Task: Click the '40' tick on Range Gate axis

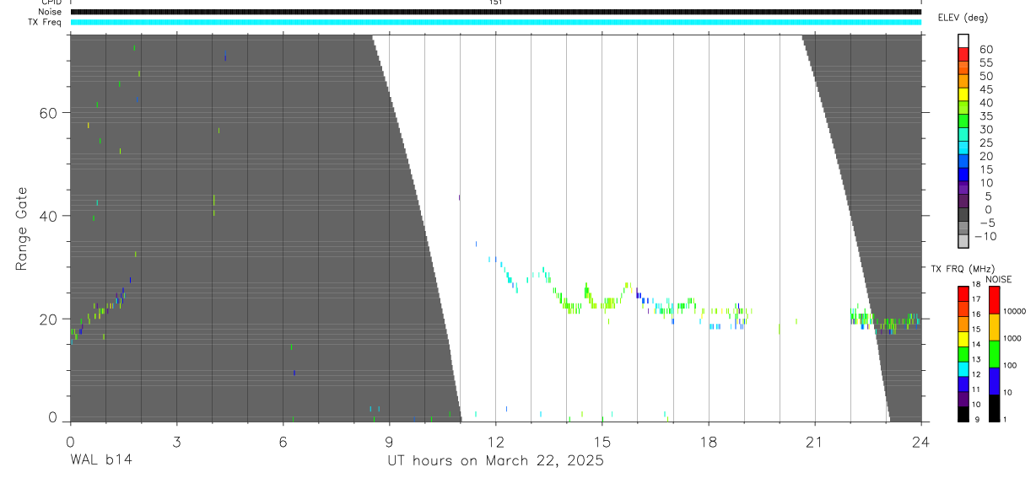Action: (50, 216)
